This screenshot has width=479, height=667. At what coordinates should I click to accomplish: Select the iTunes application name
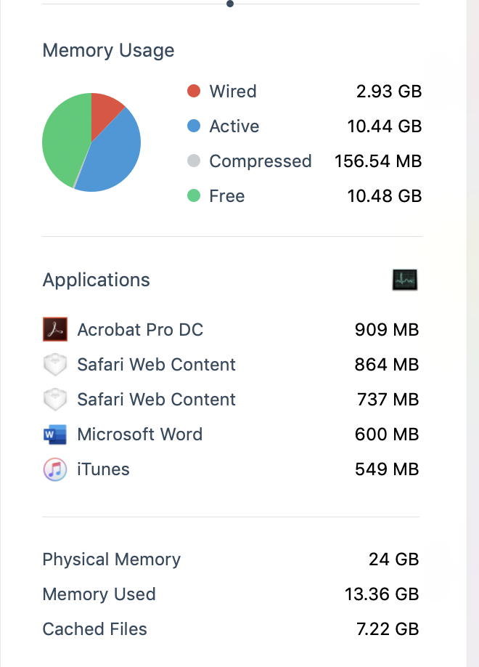click(x=104, y=469)
